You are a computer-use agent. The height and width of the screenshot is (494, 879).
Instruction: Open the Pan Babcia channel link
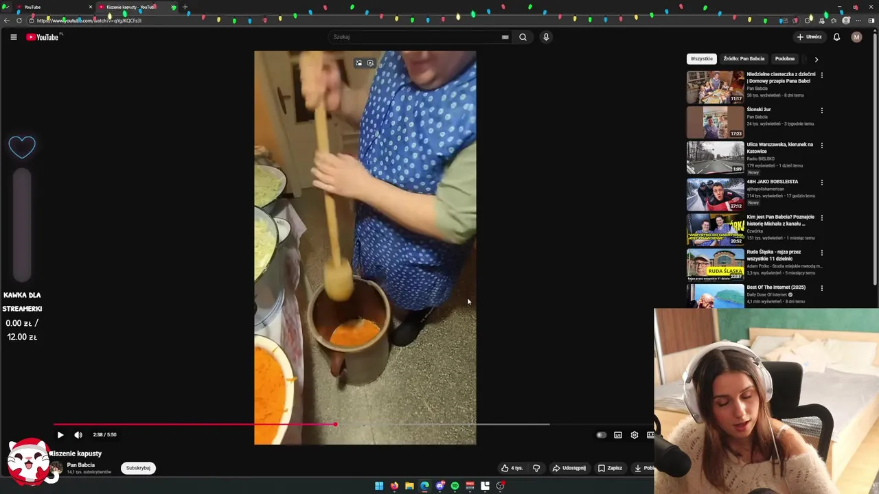[x=80, y=465]
